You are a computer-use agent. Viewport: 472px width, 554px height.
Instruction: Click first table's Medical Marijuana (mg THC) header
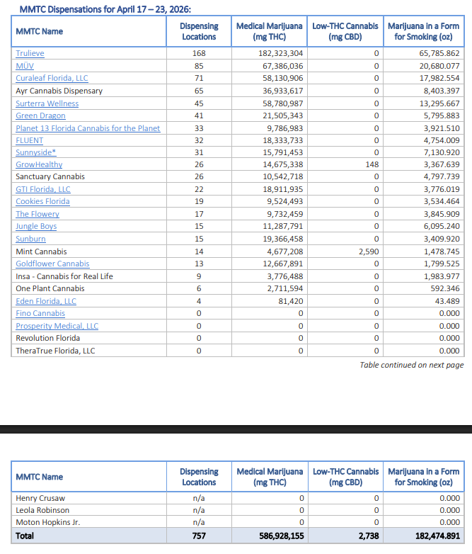point(270,31)
